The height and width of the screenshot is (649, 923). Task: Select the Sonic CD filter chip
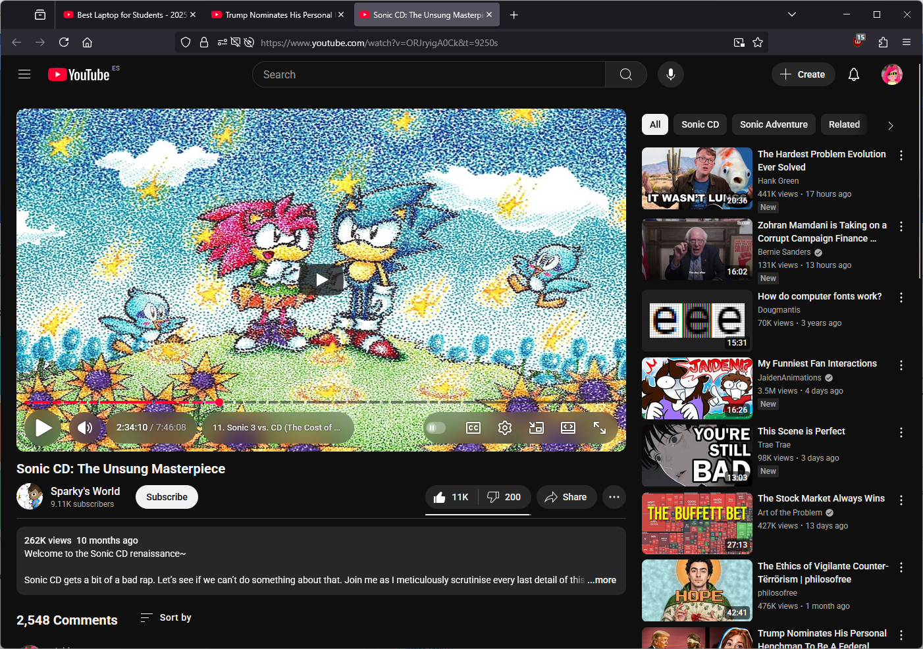coord(700,124)
